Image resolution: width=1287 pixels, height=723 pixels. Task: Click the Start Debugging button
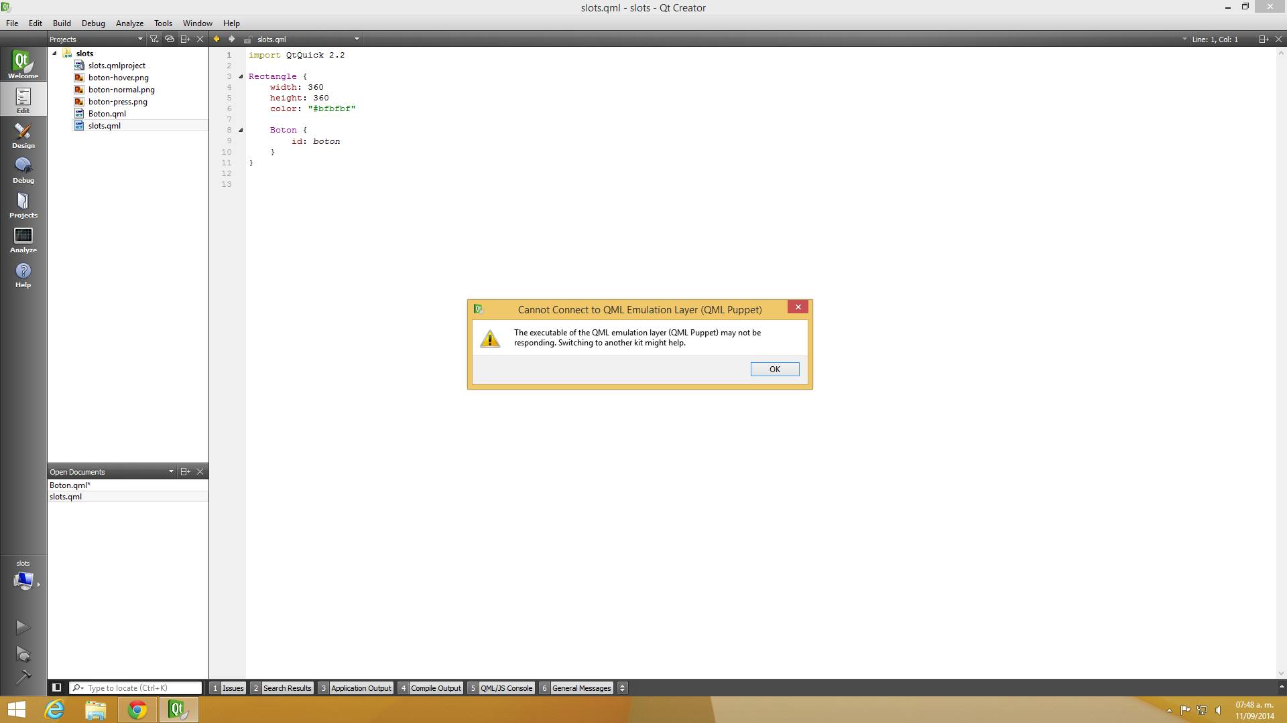[x=23, y=654]
